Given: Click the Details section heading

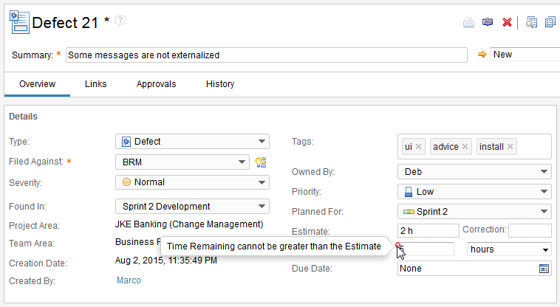Looking at the screenshot, I should (x=23, y=117).
